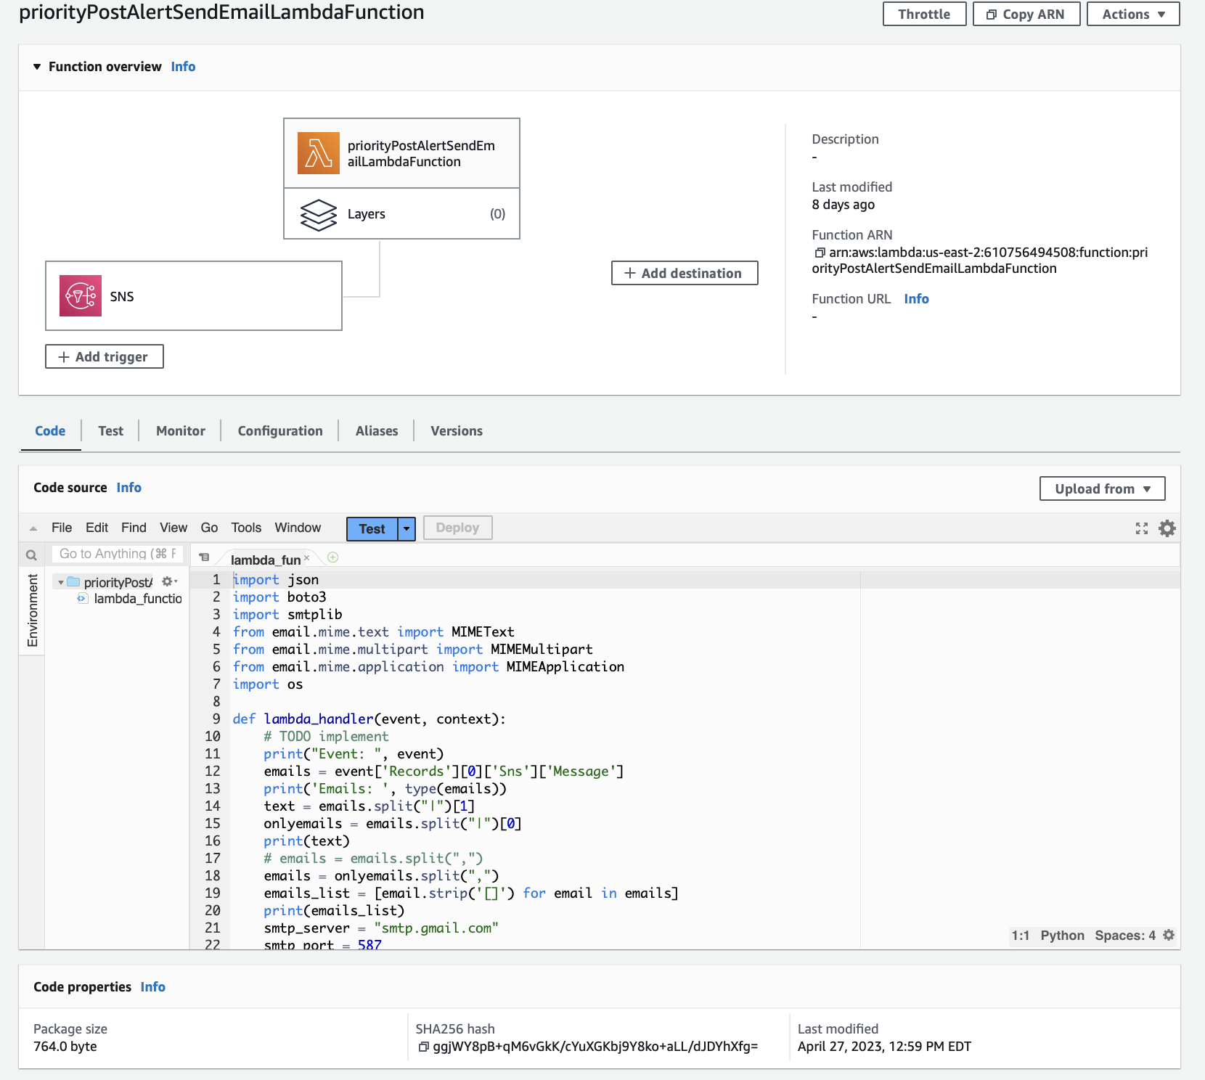
Task: Click the copy icon next to SHA256 hash
Action: click(x=423, y=1047)
